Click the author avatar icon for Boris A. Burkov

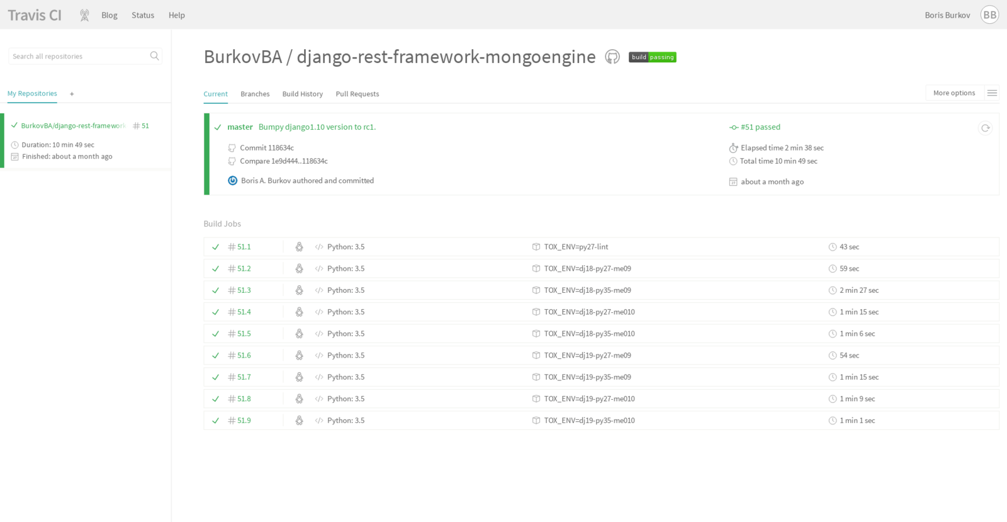click(x=232, y=181)
